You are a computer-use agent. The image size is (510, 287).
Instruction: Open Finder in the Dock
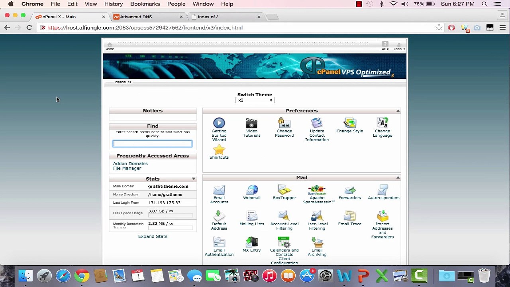click(x=25, y=275)
